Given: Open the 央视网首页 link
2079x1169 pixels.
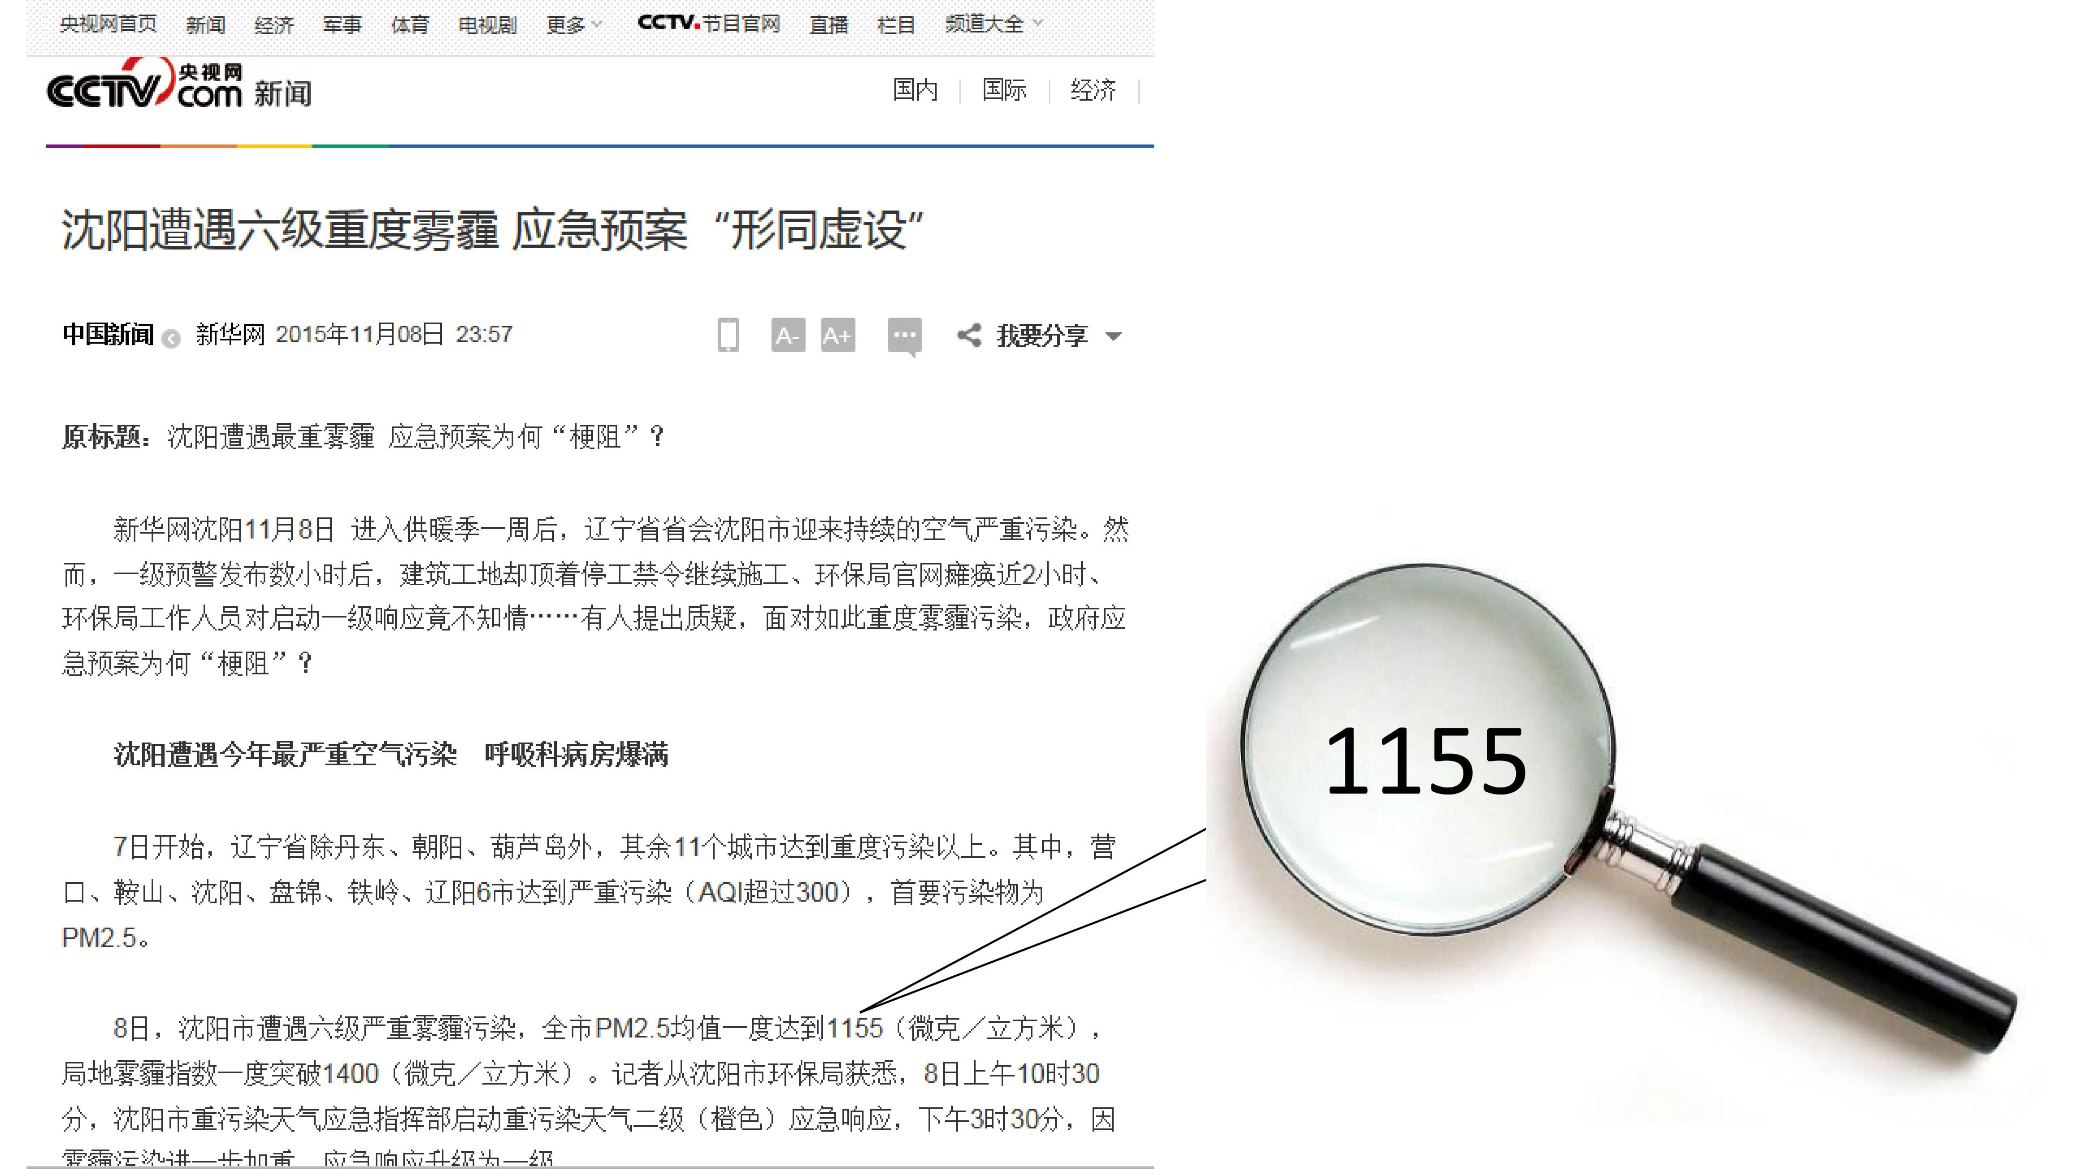Looking at the screenshot, I should 108,24.
